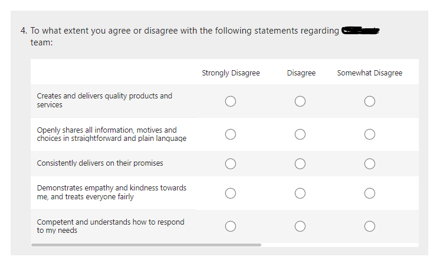Pick Disagree for consistently delivers on promises
This screenshot has height=260, width=433.
[300, 163]
